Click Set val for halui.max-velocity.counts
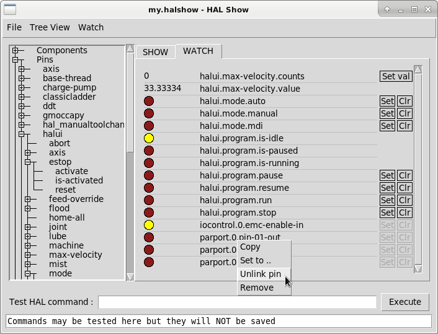Screen dimensions: 438x334 (x=396, y=76)
